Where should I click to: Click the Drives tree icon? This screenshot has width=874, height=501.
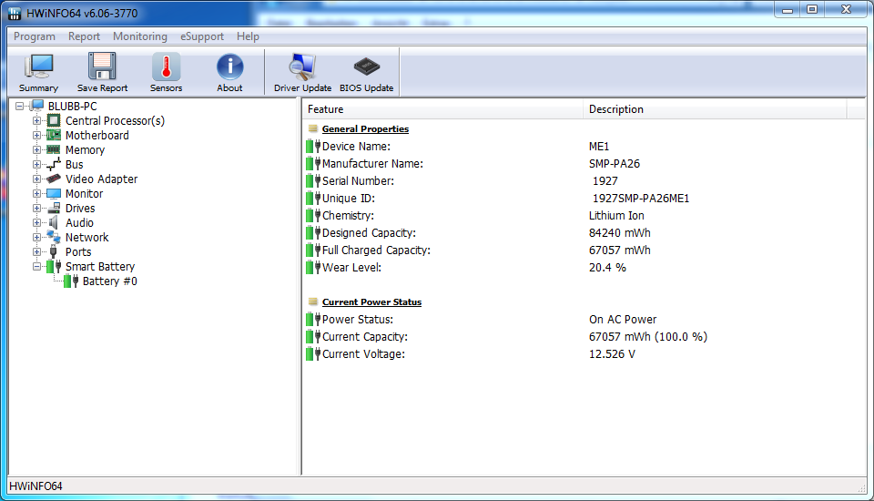(x=54, y=208)
